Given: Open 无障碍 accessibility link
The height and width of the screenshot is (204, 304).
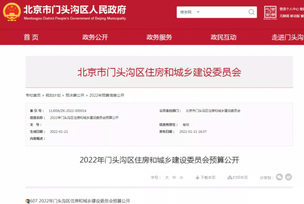Looking at the screenshot, I should coord(284,16).
